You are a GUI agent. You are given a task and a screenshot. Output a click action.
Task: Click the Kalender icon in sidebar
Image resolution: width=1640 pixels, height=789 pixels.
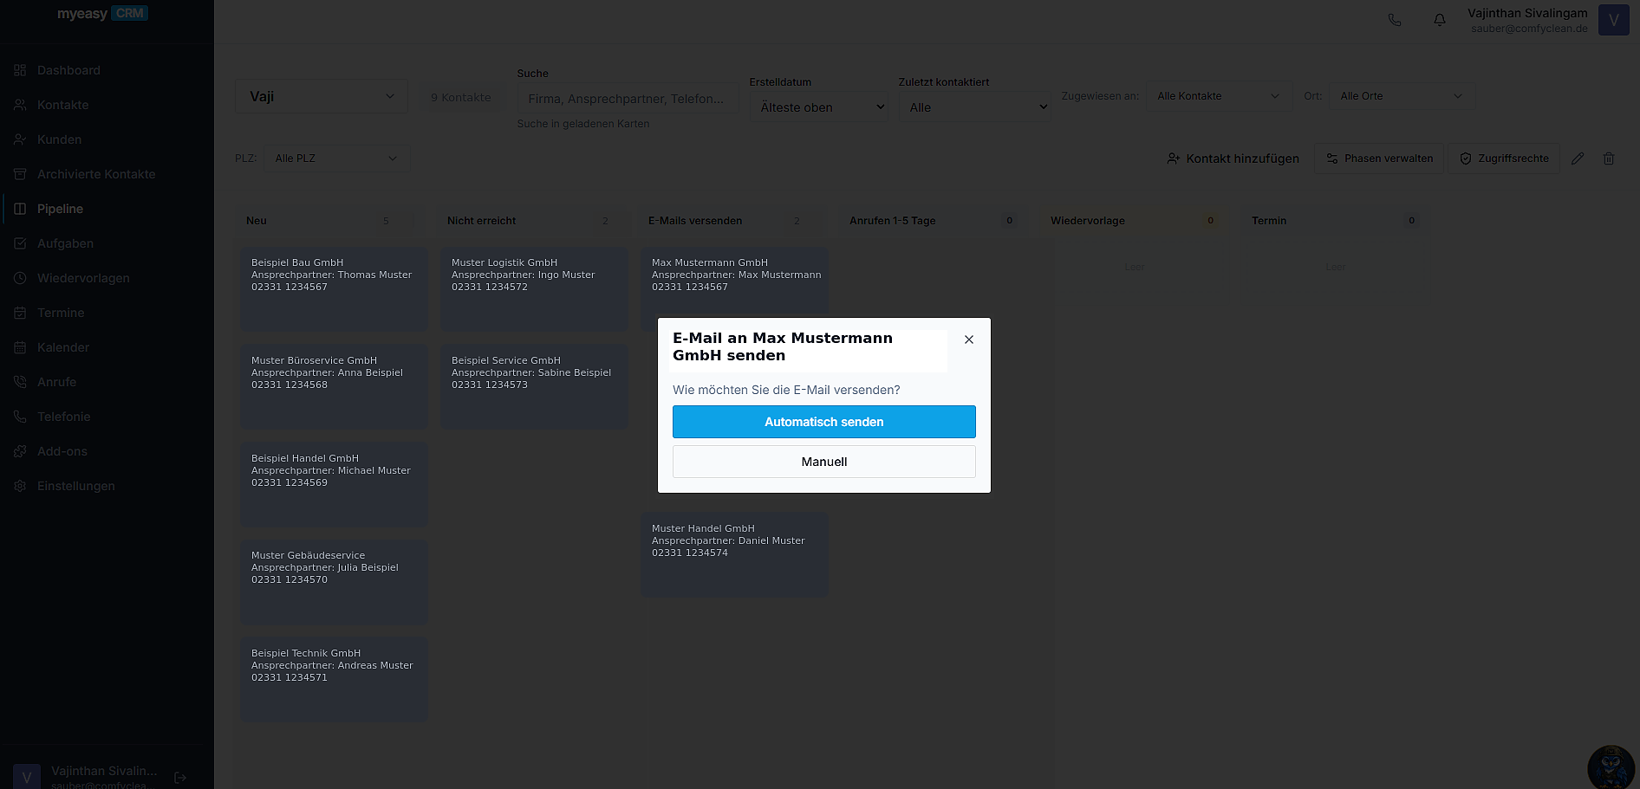(20, 347)
